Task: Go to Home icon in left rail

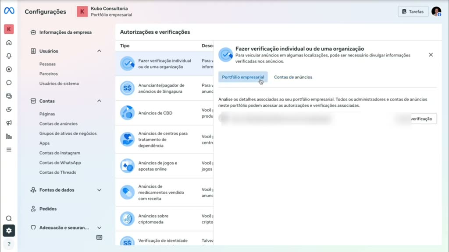Action: pos(9,42)
